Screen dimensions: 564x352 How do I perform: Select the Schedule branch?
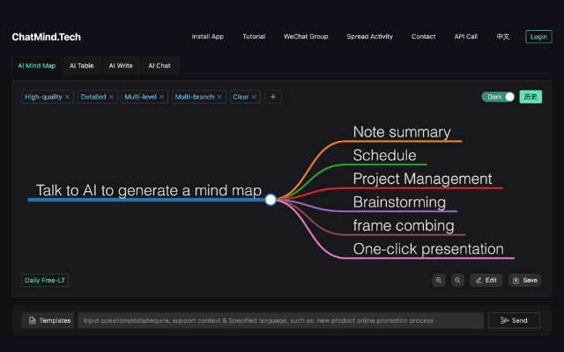[x=384, y=156]
